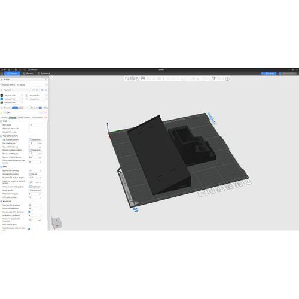
Task: Click the blue Slice plate button
Action: 269,74
